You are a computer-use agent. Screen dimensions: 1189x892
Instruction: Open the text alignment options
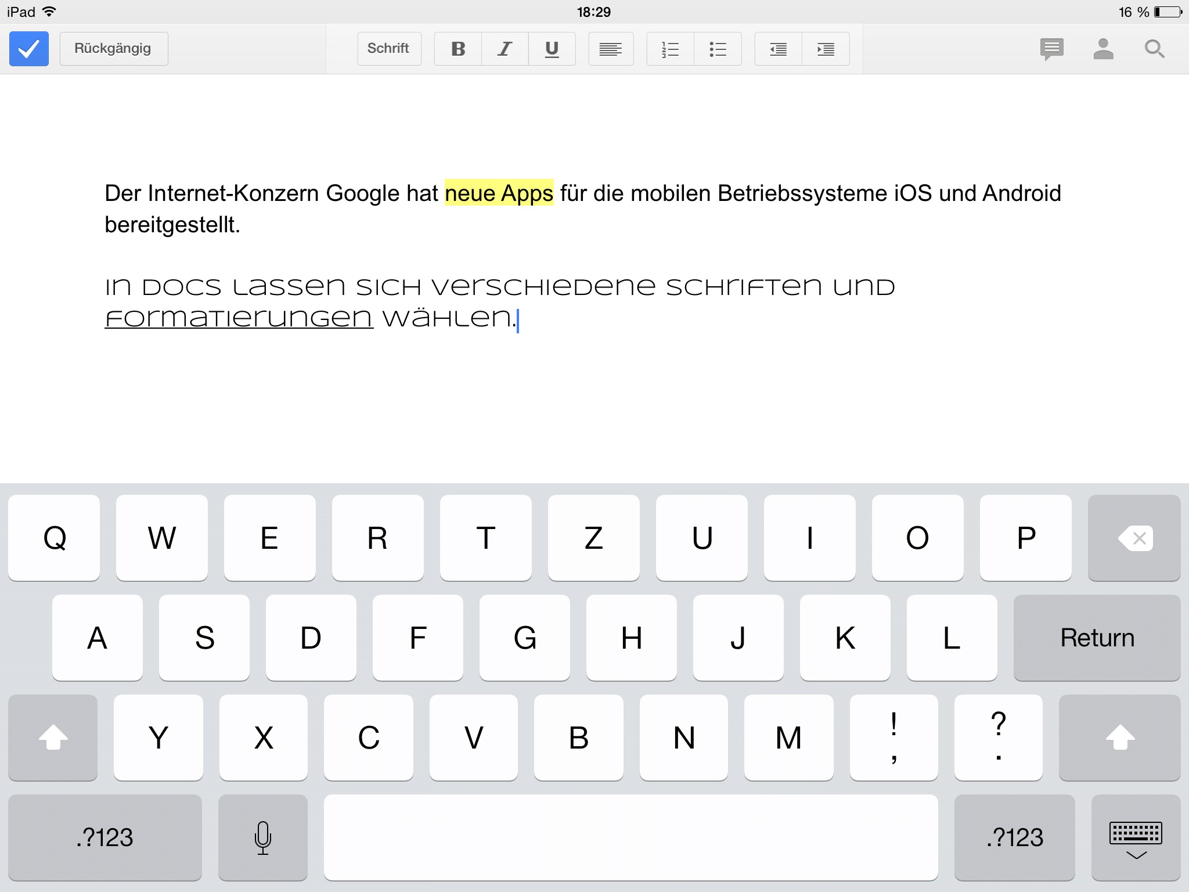point(611,49)
